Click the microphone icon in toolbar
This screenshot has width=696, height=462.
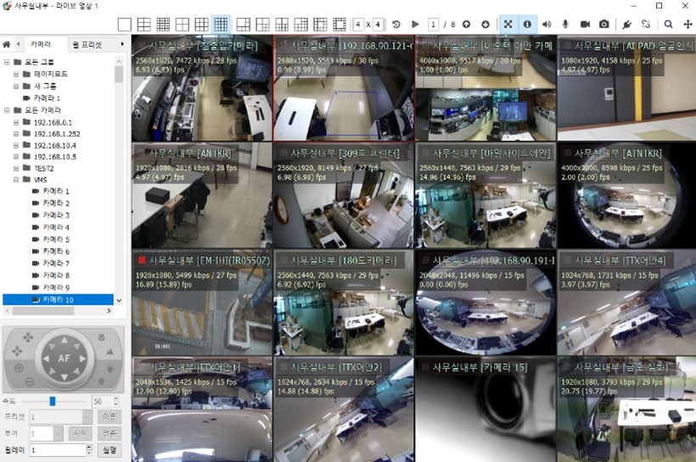[564, 25]
